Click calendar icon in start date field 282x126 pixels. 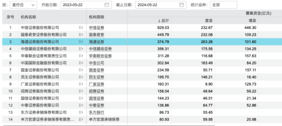pyautogui.click(x=107, y=5)
